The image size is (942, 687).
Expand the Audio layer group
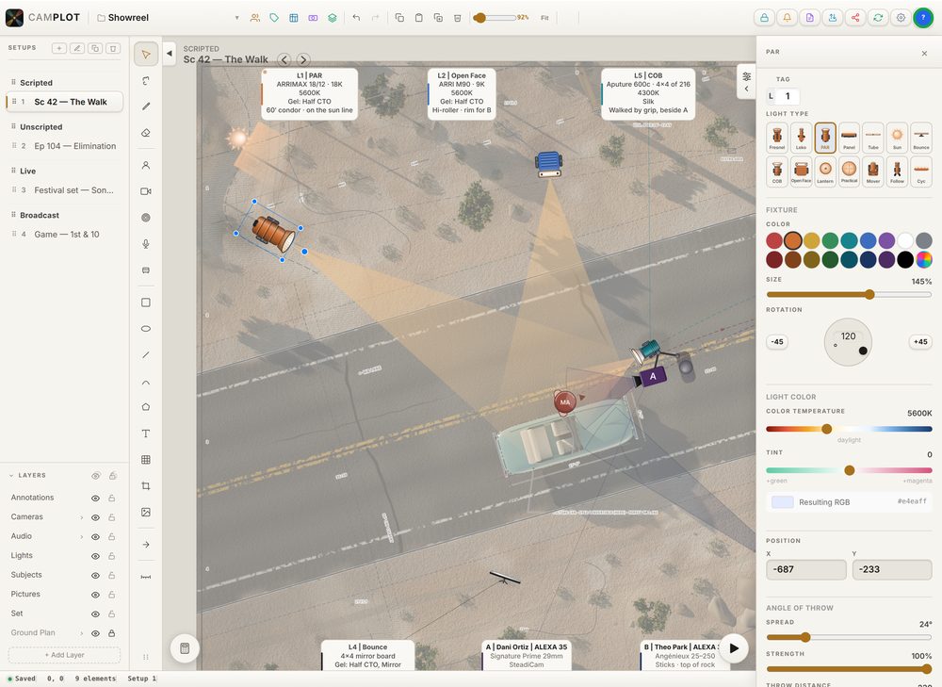(82, 537)
